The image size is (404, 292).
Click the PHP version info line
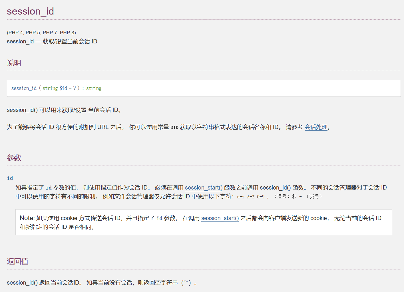tap(41, 33)
